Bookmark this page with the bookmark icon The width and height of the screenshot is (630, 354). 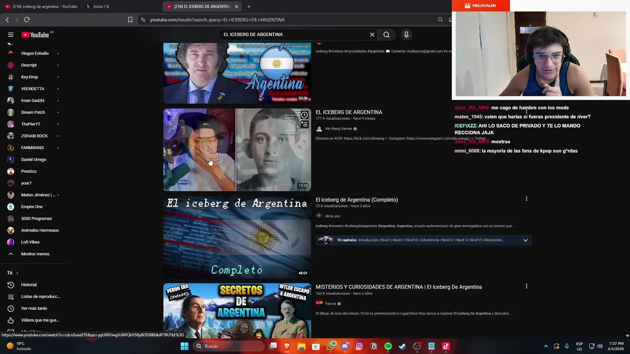pos(130,20)
